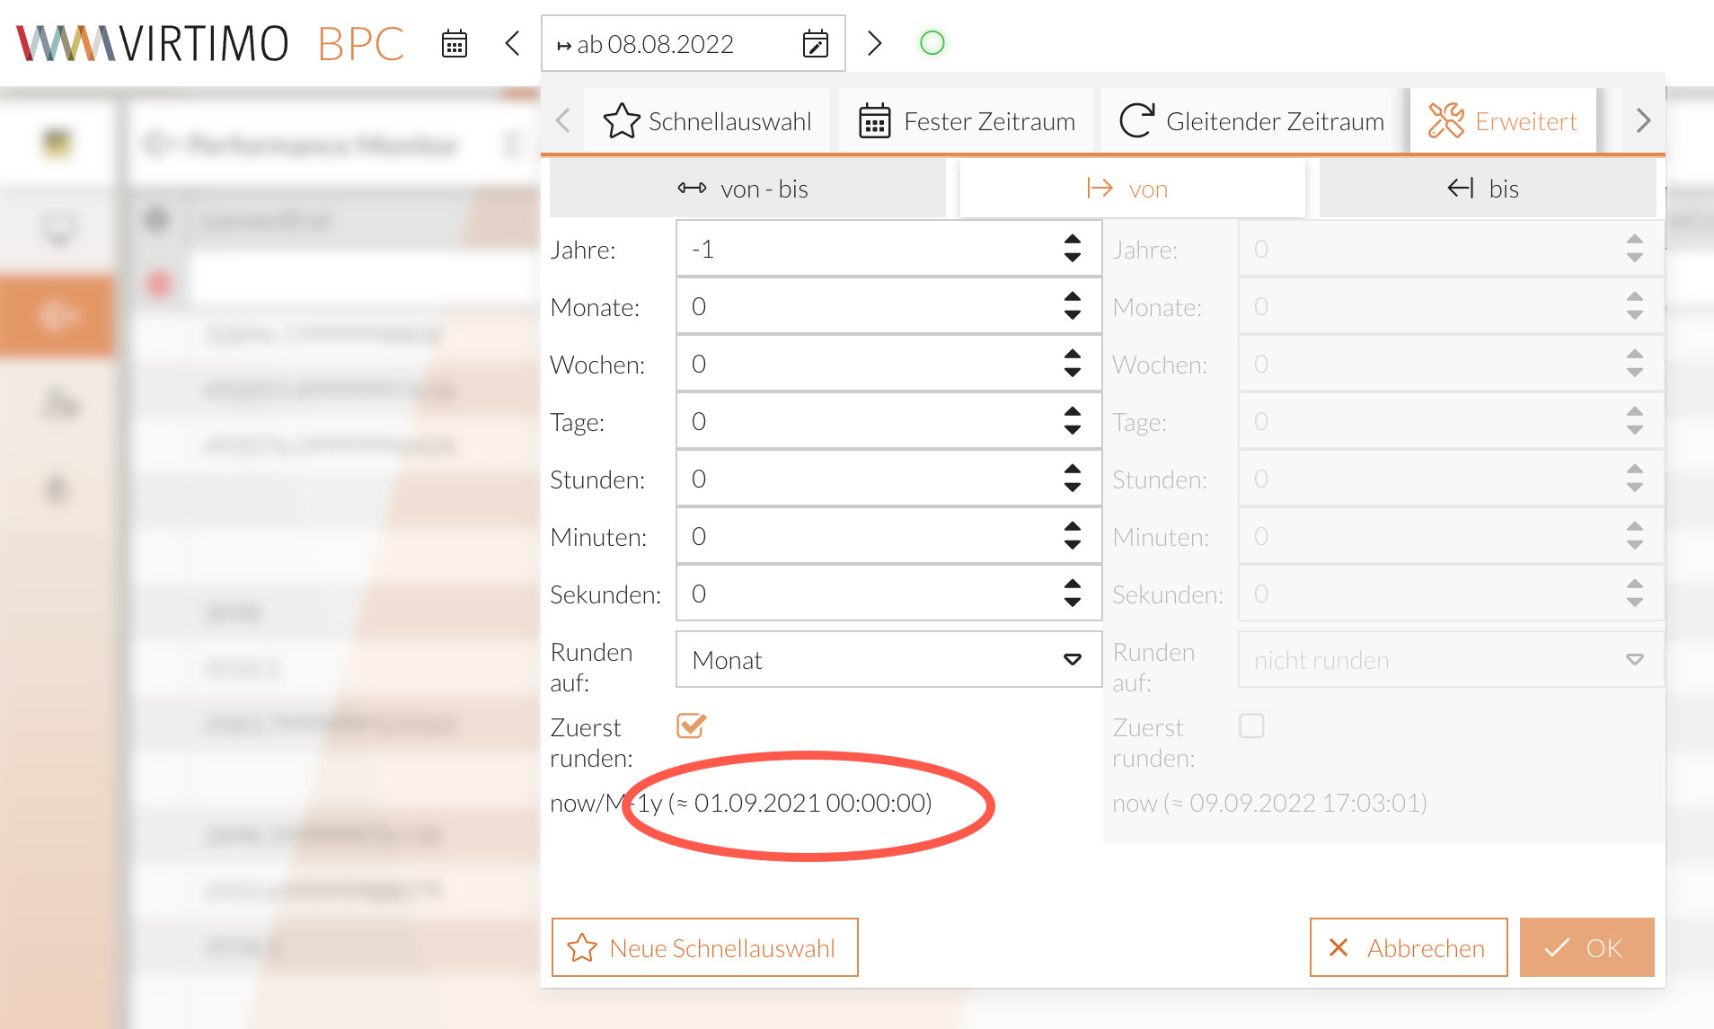The height and width of the screenshot is (1029, 1714).
Task: Select the 'bis' range mode
Action: tap(1486, 189)
